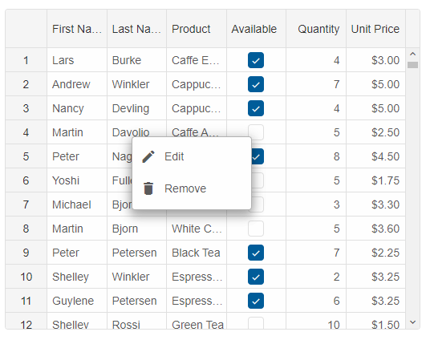Uncheck Available for Black Tea row
The height and width of the screenshot is (340, 426).
[x=256, y=253]
